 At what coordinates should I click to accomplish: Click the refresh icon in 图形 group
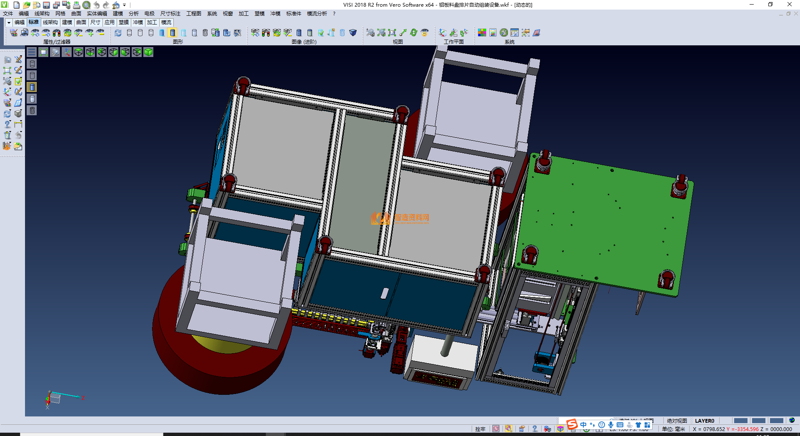pos(118,33)
